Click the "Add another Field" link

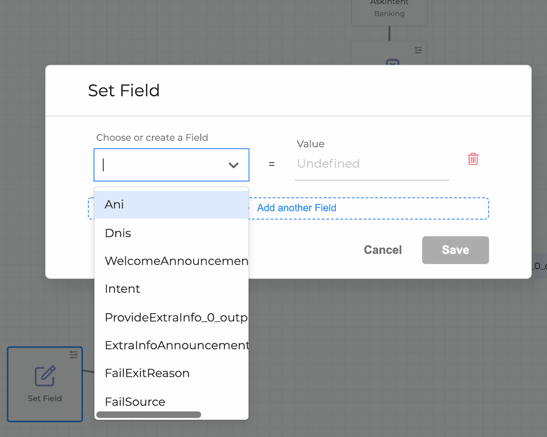(296, 208)
